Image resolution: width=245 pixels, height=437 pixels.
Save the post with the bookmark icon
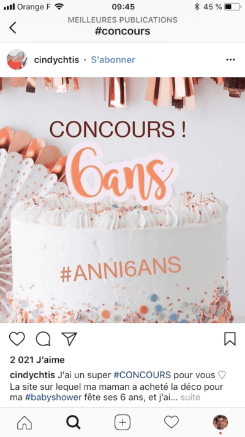(230, 339)
